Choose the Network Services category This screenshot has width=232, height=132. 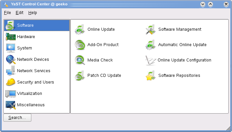(x=37, y=71)
